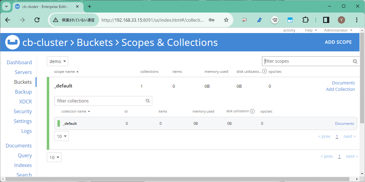Show info for scope disk utilization
The width and height of the screenshot is (365, 182).
pos(264,71)
